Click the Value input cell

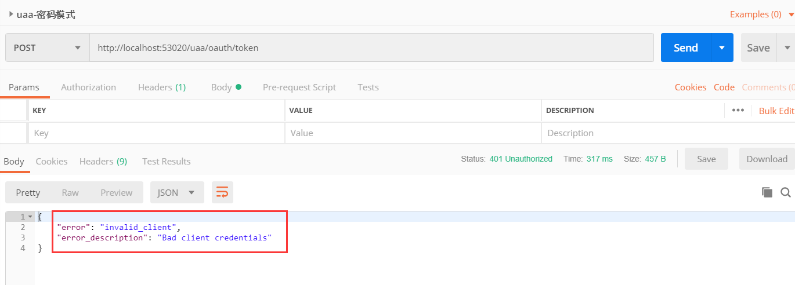click(x=413, y=133)
